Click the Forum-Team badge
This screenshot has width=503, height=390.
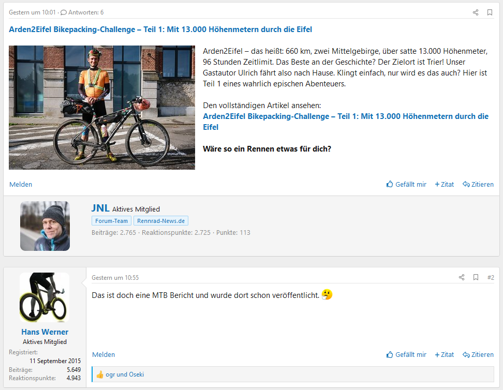click(111, 221)
